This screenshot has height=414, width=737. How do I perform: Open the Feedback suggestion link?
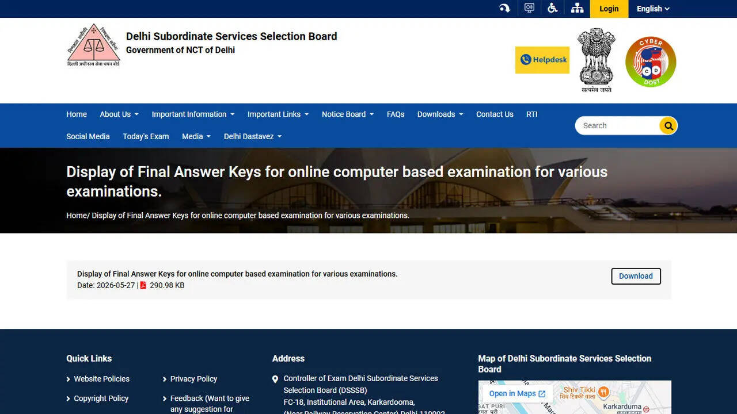click(210, 404)
